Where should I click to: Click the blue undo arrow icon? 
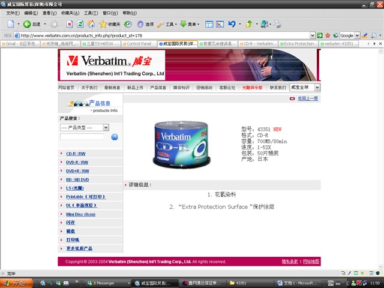[x=232, y=24]
